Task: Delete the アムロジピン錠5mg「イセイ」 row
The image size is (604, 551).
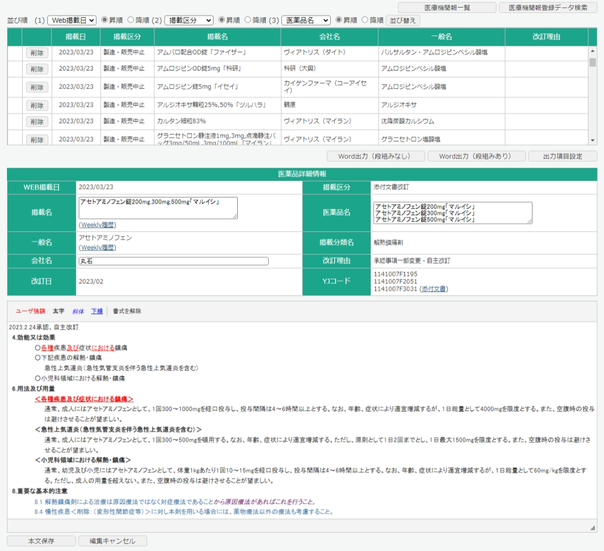Action: 37,88
